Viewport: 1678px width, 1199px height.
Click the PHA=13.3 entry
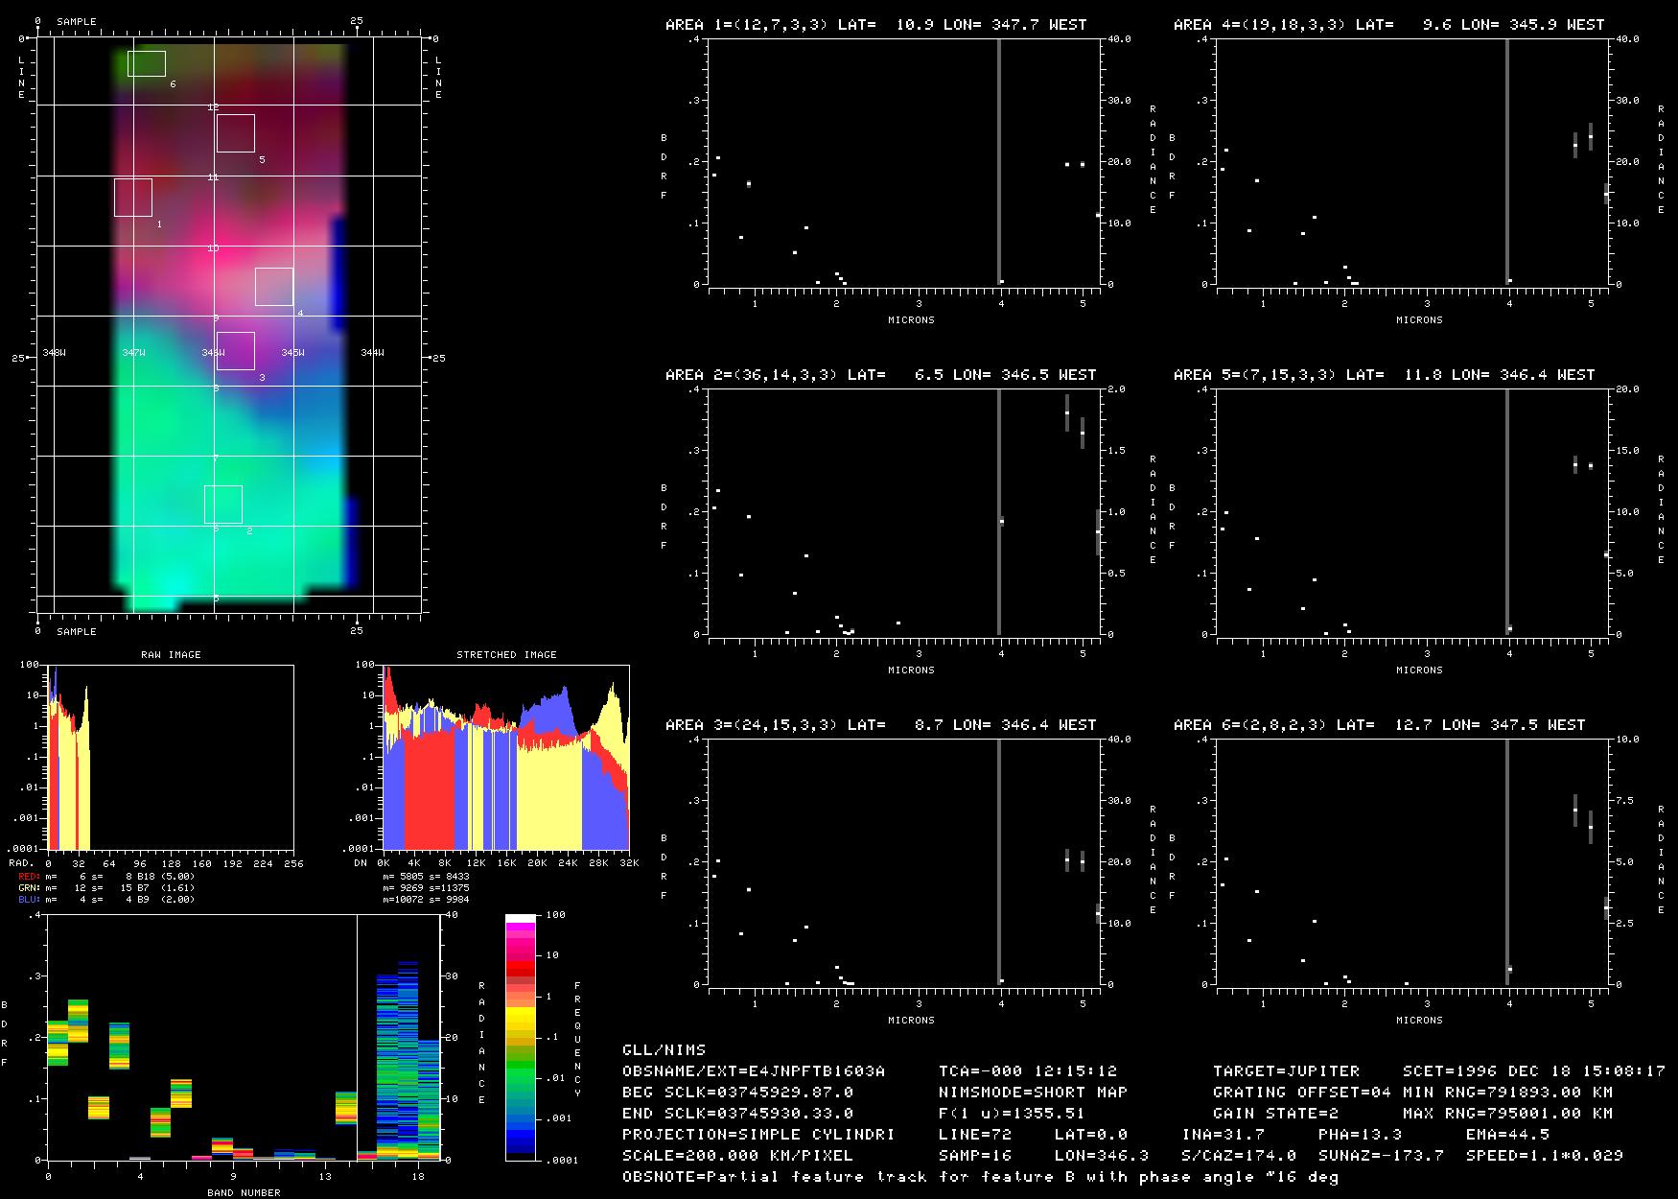pos(1360,1135)
